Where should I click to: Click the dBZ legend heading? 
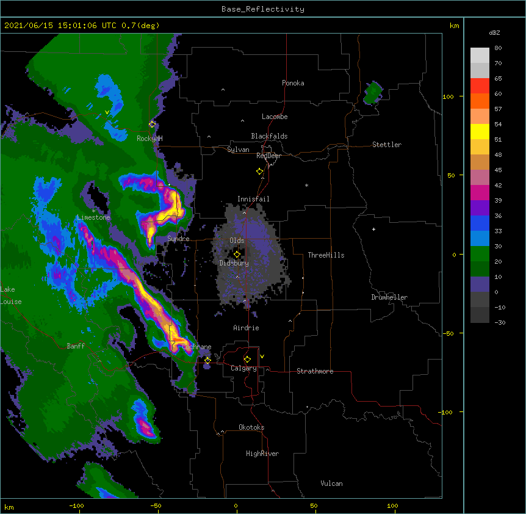tap(494, 33)
